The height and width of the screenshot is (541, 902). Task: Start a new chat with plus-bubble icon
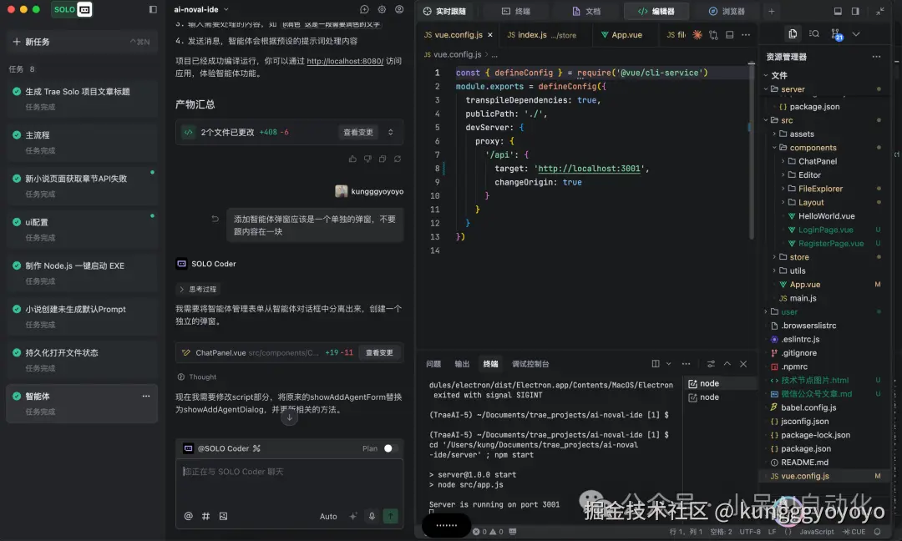point(364,10)
